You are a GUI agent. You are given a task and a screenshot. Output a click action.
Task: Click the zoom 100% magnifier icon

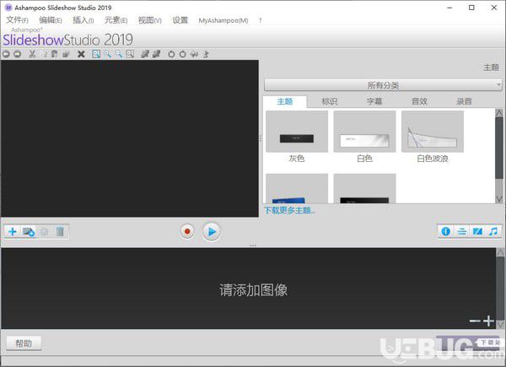130,54
